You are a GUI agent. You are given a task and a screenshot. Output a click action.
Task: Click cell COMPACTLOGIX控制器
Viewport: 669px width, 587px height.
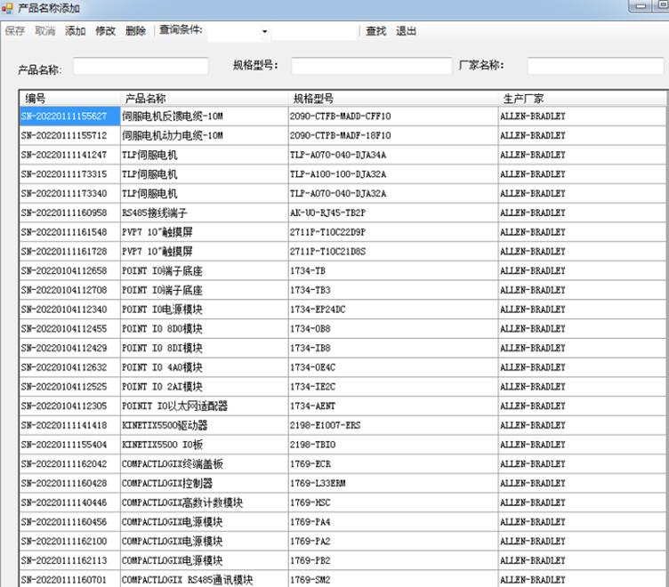[x=204, y=483]
